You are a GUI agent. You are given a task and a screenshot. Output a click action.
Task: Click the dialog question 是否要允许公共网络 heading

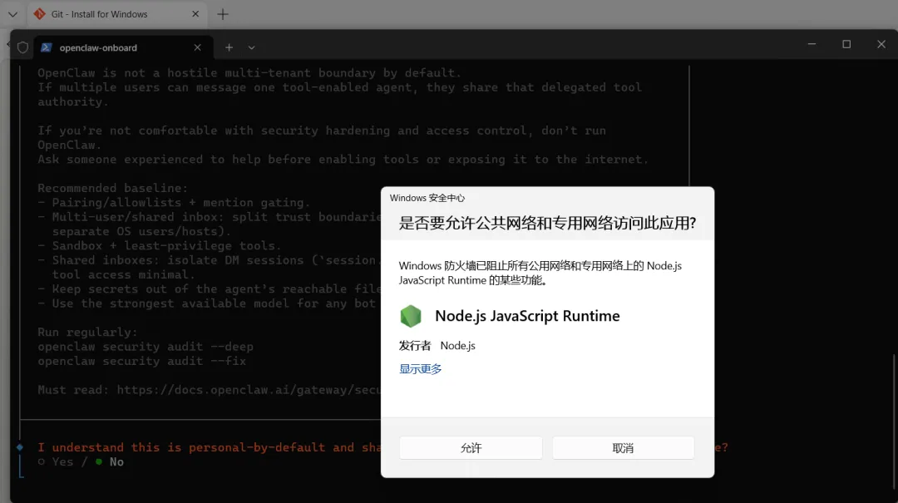[547, 223]
